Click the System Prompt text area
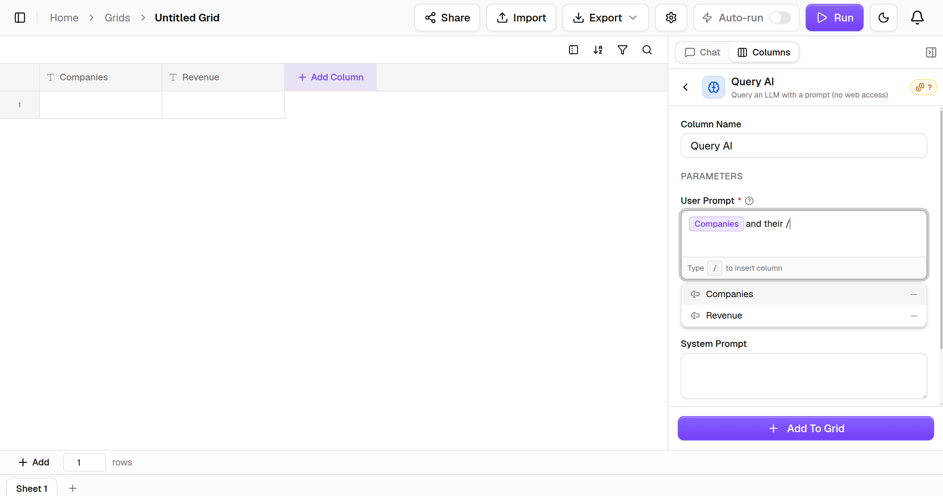Viewport: 943px width, 496px height. pyautogui.click(x=804, y=376)
